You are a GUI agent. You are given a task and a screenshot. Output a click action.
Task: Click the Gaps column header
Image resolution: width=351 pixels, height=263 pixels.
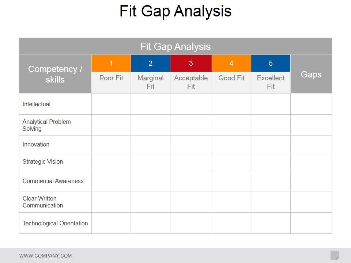tap(311, 75)
